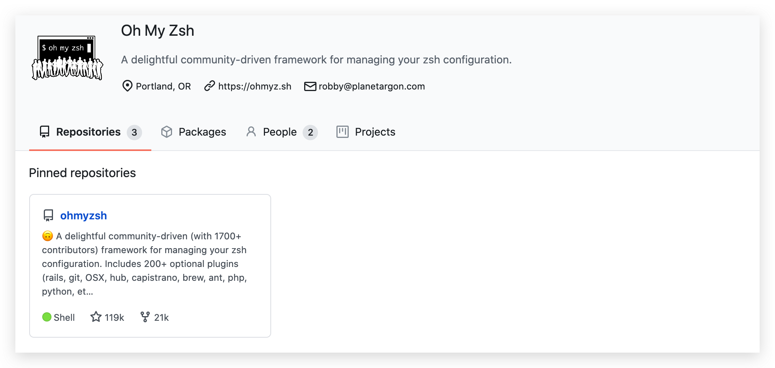Go to the People tab
Screen dimensions: 775x368
tap(280, 132)
